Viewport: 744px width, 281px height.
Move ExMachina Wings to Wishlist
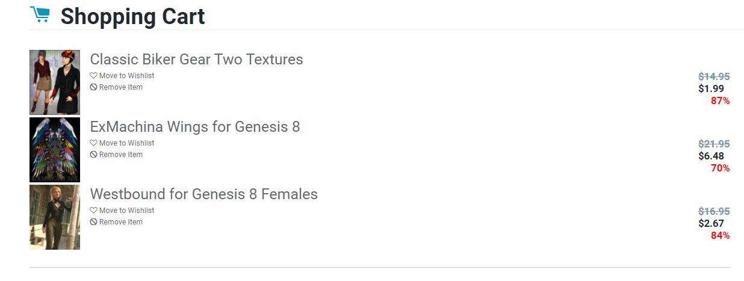click(126, 143)
